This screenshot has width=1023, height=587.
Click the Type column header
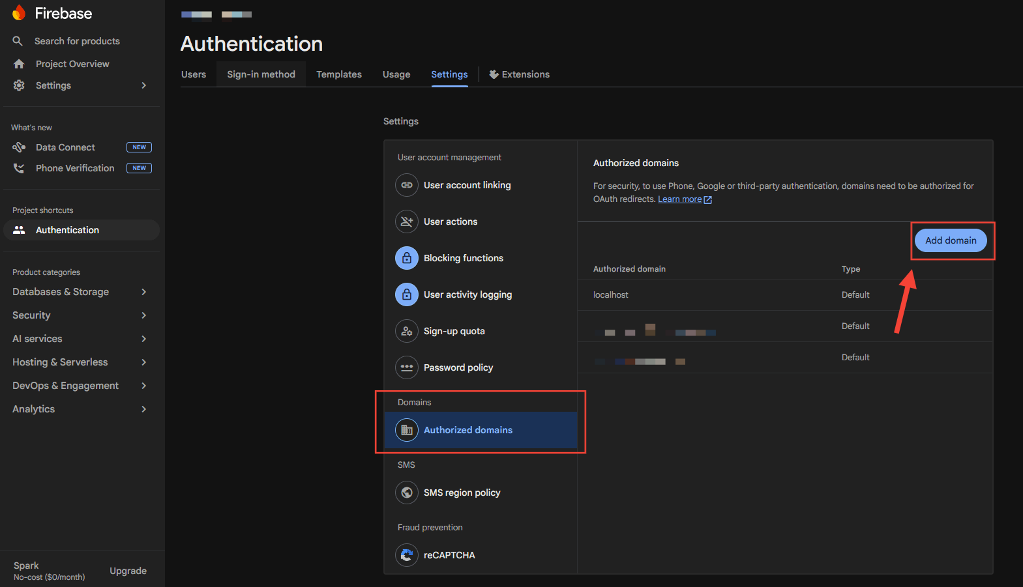[x=851, y=269]
